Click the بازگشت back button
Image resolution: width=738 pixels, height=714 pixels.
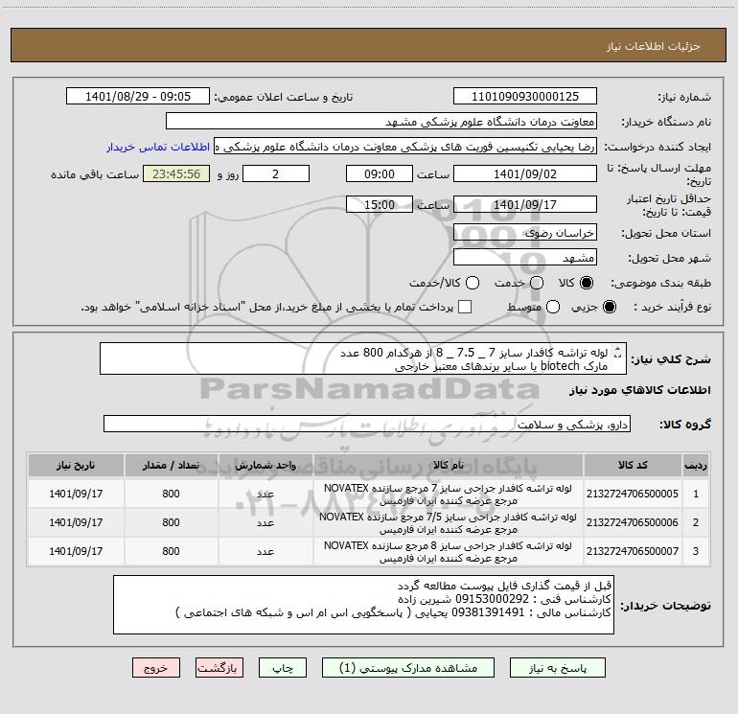(219, 668)
